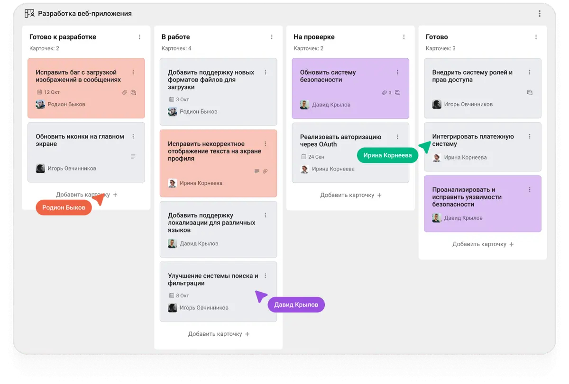Click the calendar icon next to 3 Окт
The height and width of the screenshot is (384, 569).
coord(172,100)
